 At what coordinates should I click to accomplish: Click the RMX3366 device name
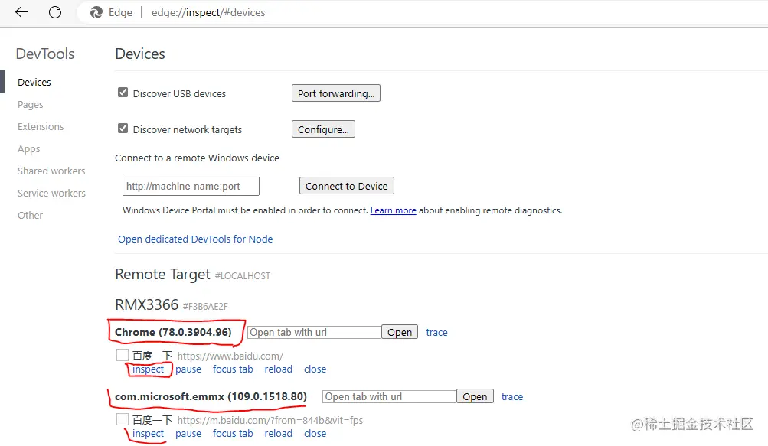click(146, 304)
